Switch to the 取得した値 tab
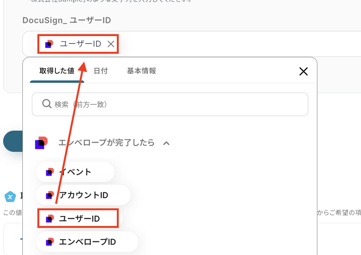 click(57, 71)
